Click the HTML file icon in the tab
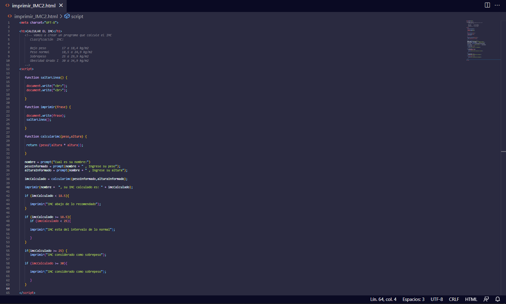 [x=7, y=6]
